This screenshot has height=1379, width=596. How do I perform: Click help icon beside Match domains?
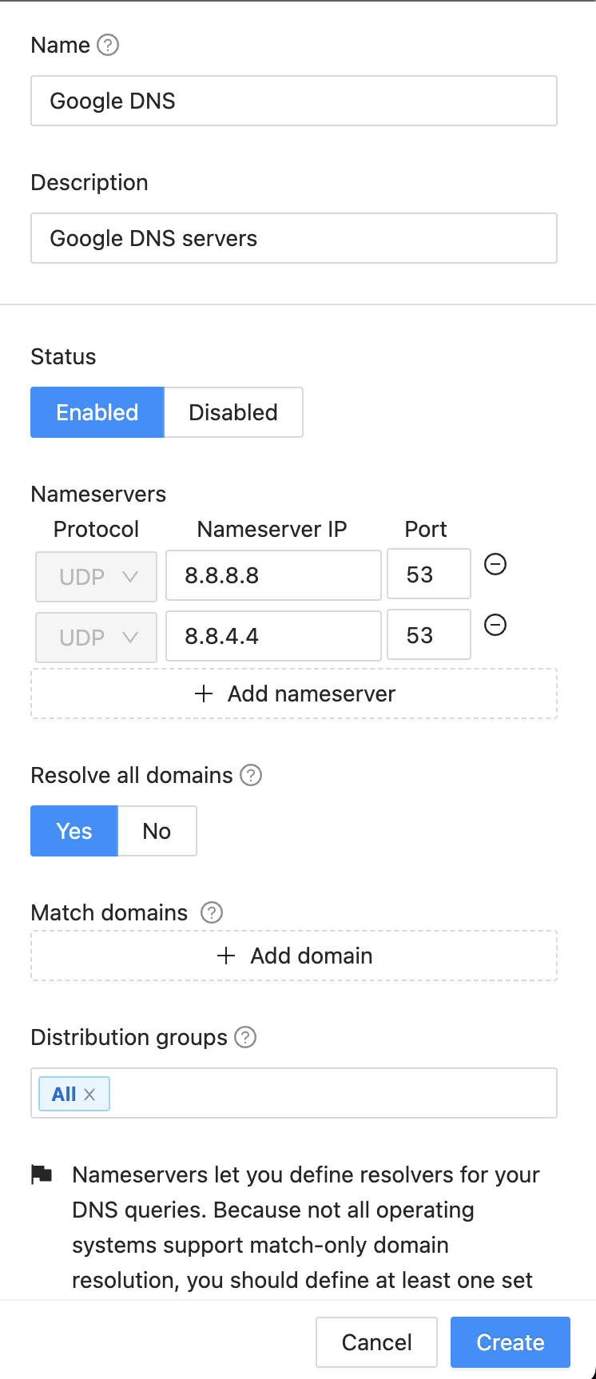pos(212,912)
